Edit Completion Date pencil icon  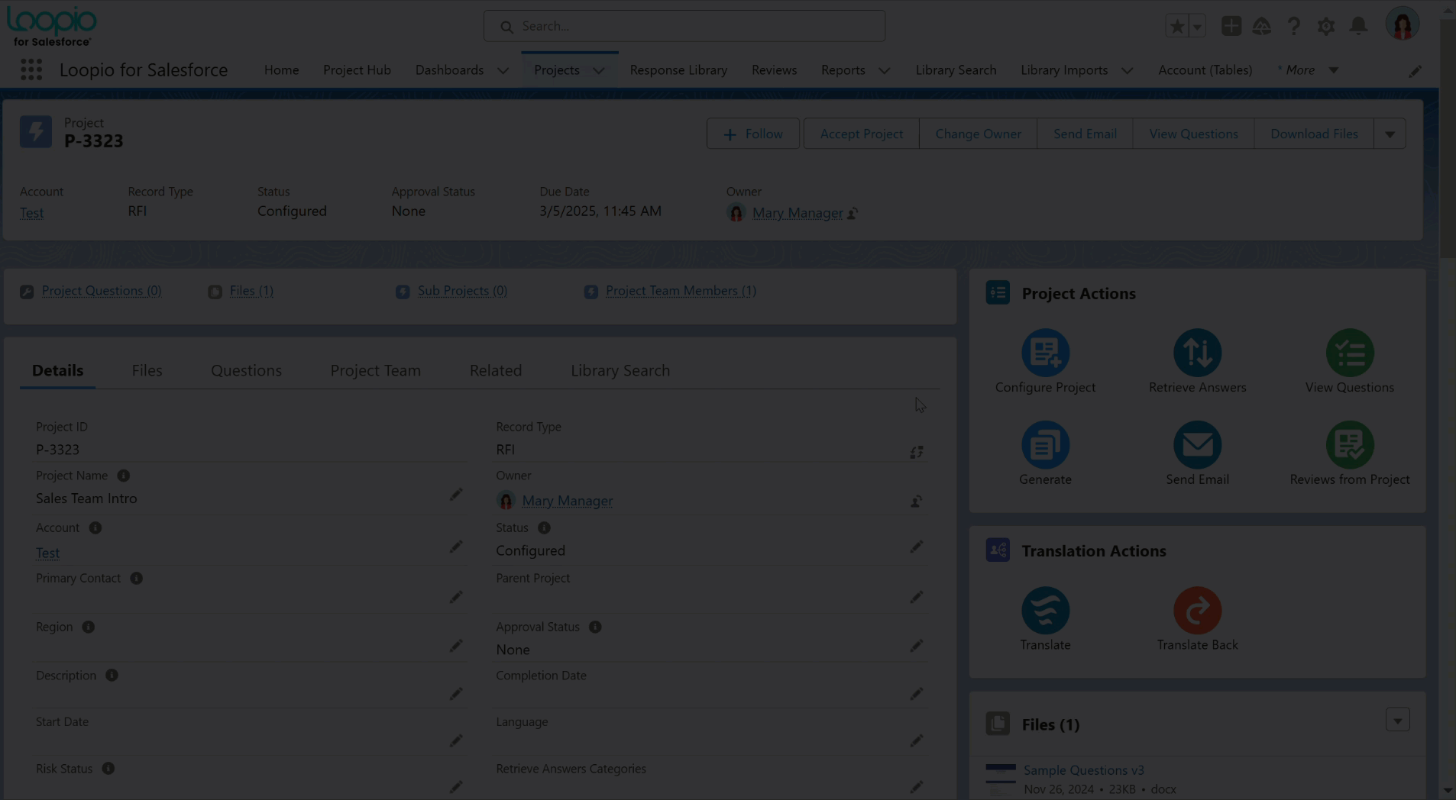click(x=917, y=694)
